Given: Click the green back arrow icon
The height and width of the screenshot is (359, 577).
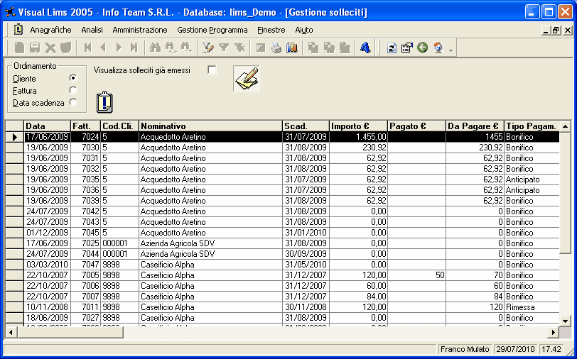Looking at the screenshot, I should click(x=422, y=48).
